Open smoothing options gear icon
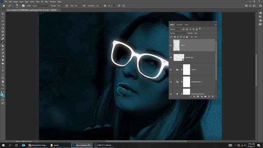Screen dimensions: 263x148 pos(105,6)
